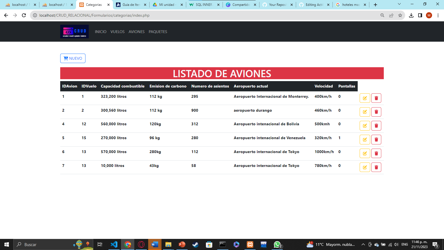Click the CRUD logo in the navbar
This screenshot has width=444, height=250.
coord(74,31)
